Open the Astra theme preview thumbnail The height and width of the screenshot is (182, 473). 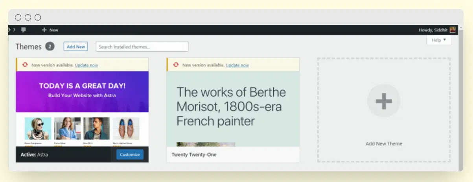82,108
